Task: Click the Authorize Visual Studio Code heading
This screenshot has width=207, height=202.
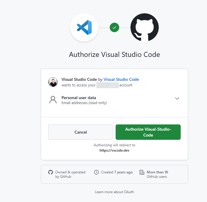Action: click(114, 55)
